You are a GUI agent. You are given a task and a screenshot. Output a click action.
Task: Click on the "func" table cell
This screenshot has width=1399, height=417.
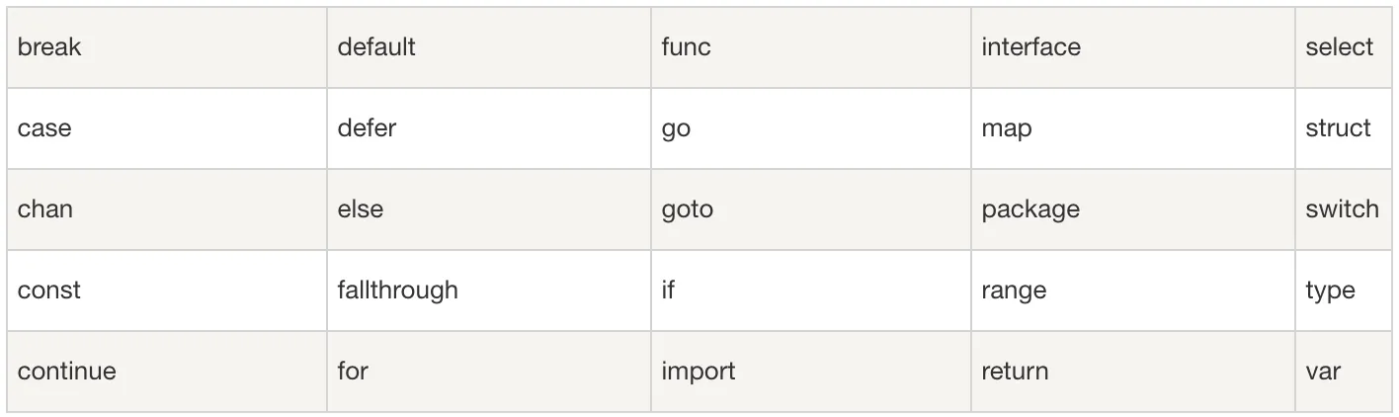coord(686,47)
